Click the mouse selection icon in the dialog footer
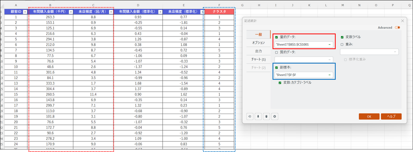Viewport: 413px width, 152px height. pos(266,117)
